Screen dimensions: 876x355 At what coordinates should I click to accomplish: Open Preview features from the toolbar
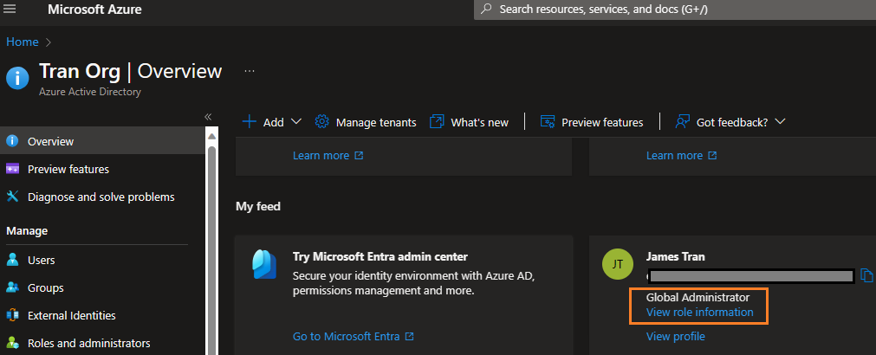coord(592,122)
